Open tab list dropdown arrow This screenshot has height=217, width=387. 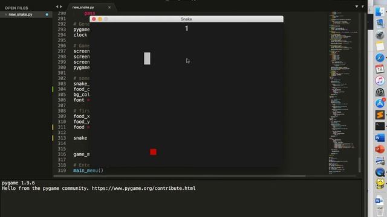click(x=357, y=7)
